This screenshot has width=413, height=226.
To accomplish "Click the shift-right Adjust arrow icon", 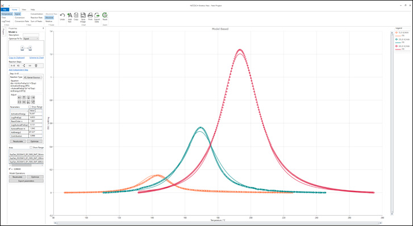I will pos(33,98).
